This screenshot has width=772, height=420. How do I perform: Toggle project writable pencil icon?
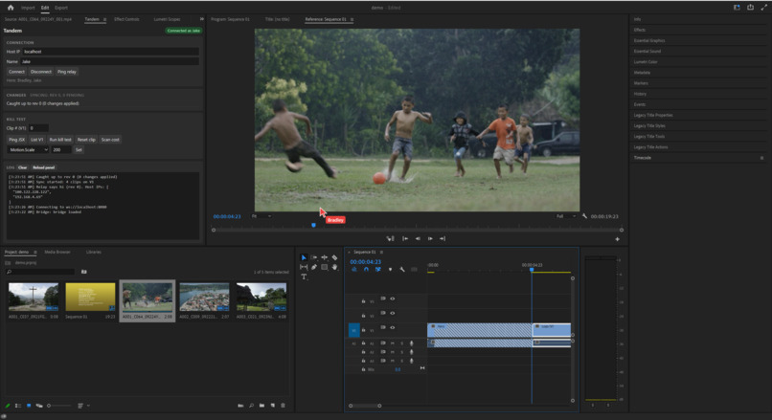click(x=8, y=406)
